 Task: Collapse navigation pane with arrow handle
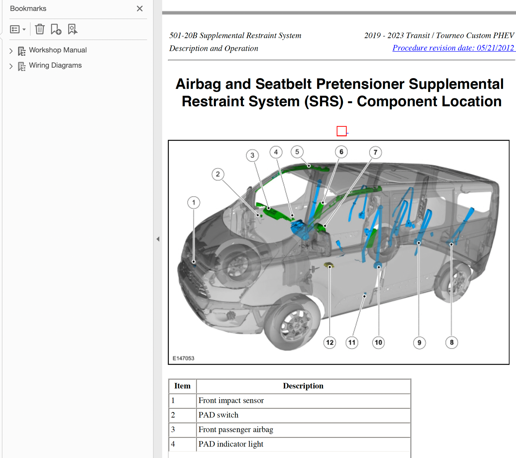pos(158,239)
